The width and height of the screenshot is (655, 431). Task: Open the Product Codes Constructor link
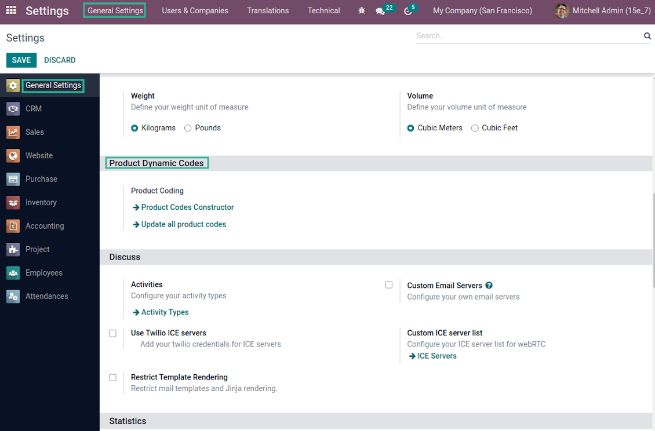(187, 207)
